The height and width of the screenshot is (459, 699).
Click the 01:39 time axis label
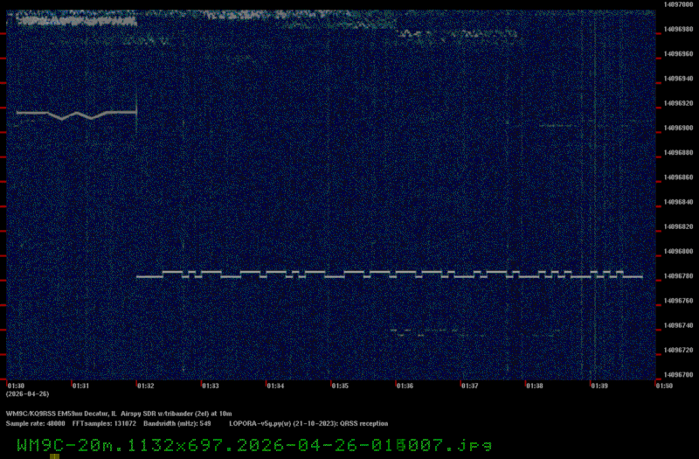[599, 386]
